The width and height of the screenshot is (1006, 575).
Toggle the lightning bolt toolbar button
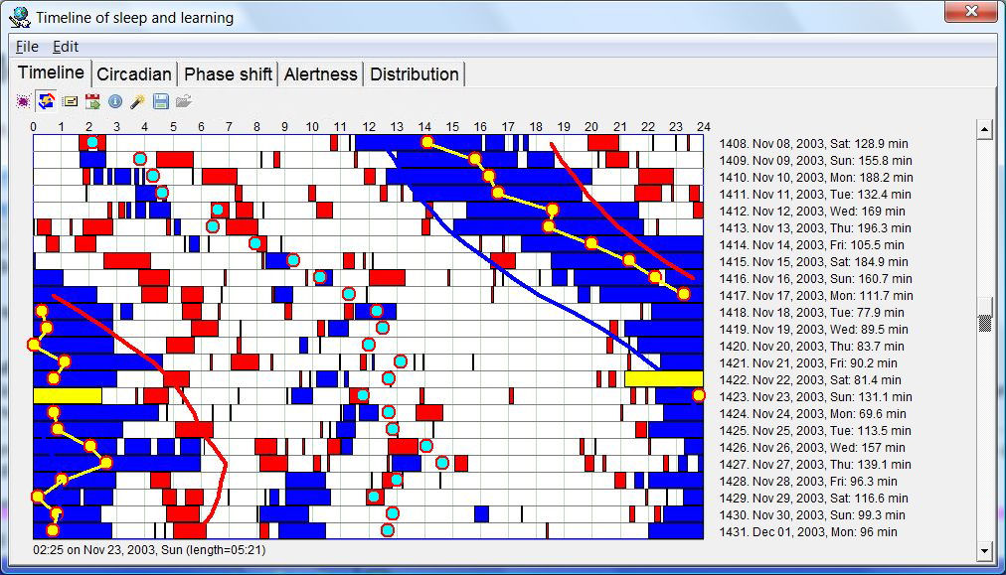pyautogui.click(x=46, y=101)
